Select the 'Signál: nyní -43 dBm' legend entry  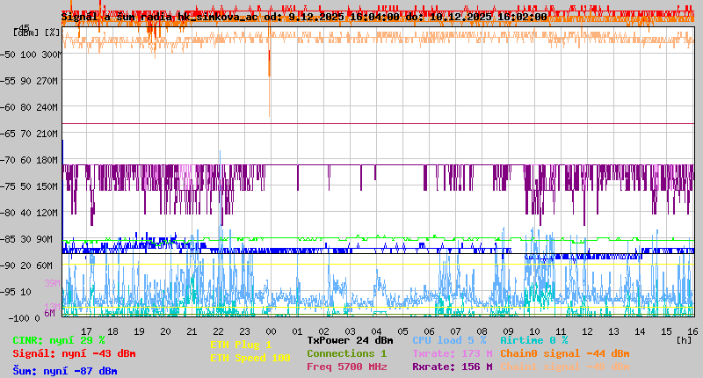click(x=74, y=353)
